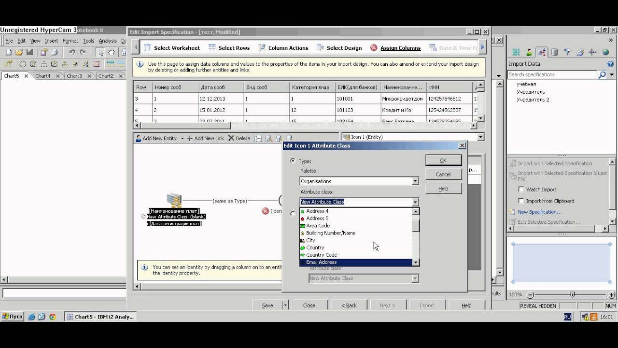
Task: Click the Chrome quick launch icon
Action: [52, 317]
